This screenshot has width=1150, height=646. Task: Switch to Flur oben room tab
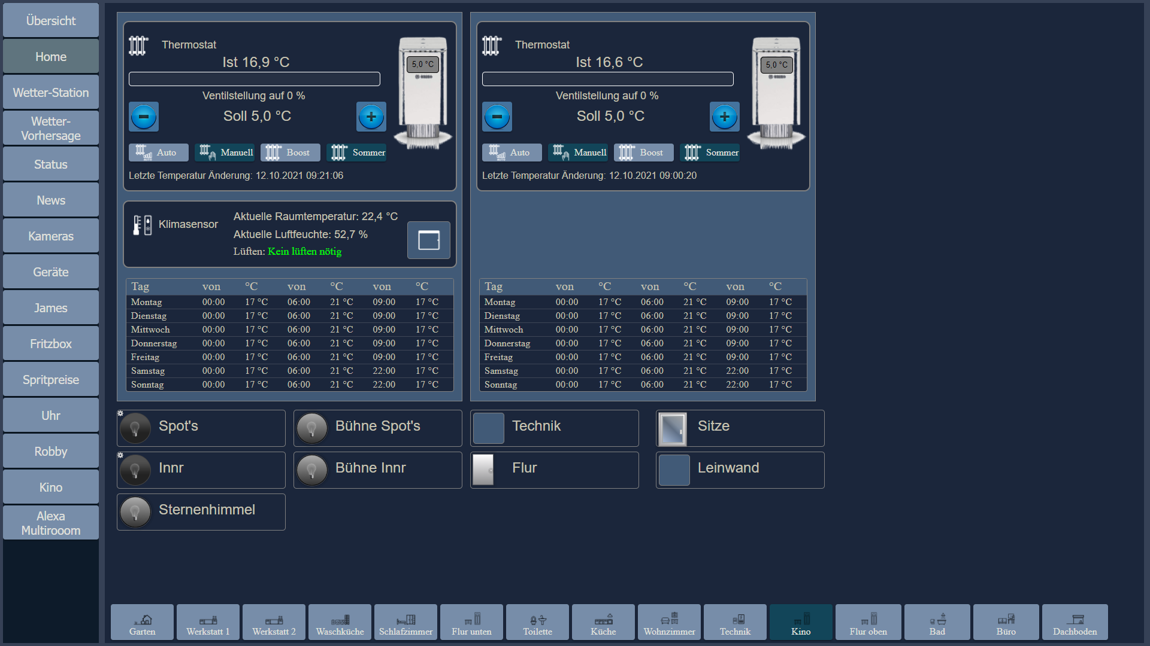tap(868, 622)
